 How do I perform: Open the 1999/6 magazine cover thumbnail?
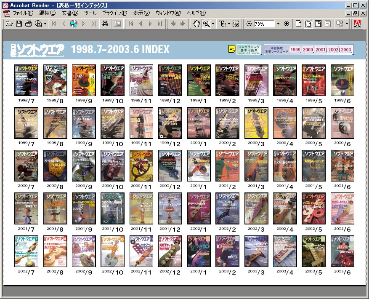[342, 80]
